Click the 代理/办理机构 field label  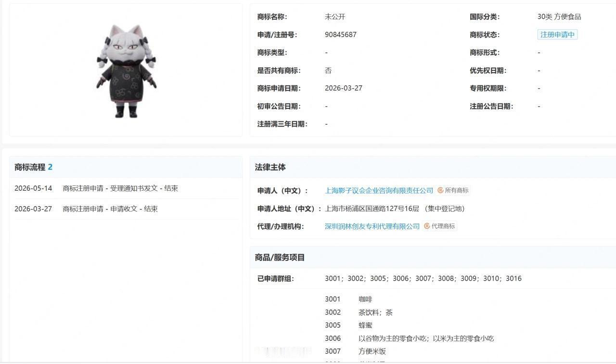(281, 226)
